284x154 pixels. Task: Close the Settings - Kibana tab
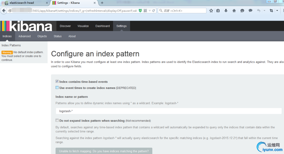(95, 3)
